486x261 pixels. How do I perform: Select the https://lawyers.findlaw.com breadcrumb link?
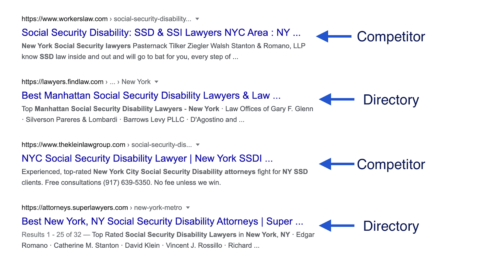(62, 82)
